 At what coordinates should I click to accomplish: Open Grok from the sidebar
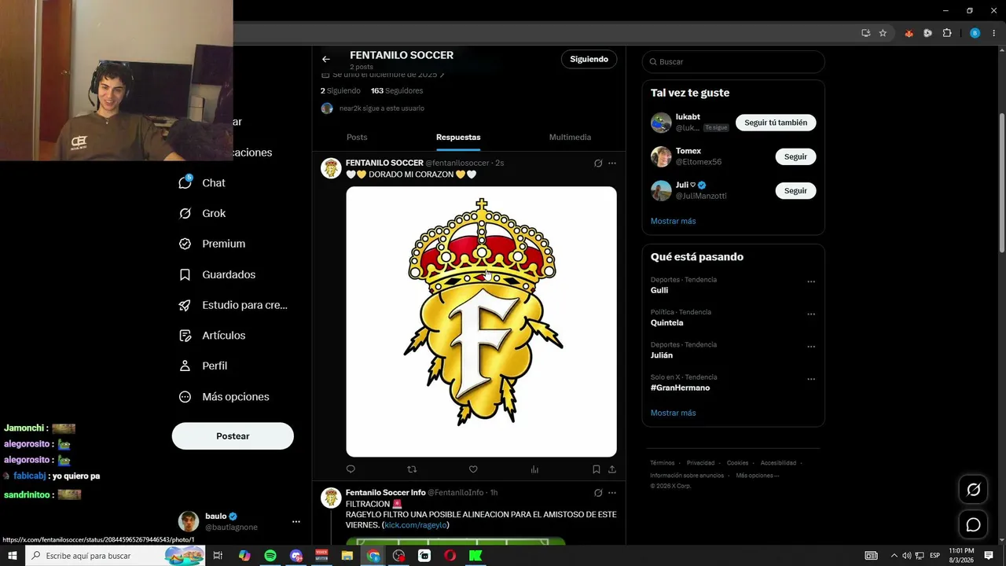coord(202,213)
